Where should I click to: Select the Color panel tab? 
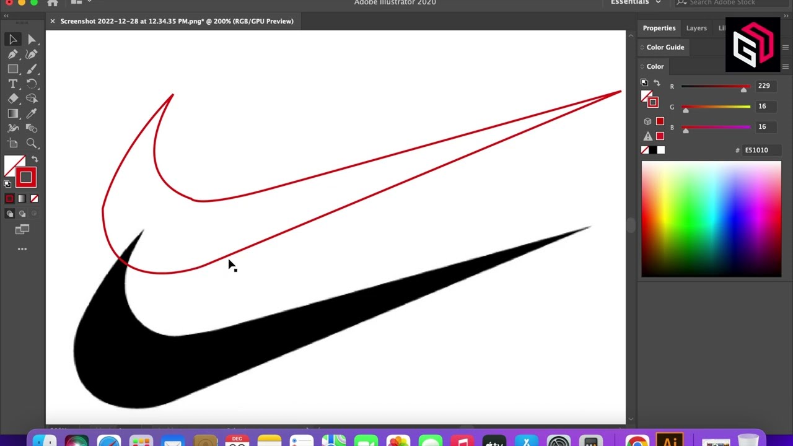(655, 66)
